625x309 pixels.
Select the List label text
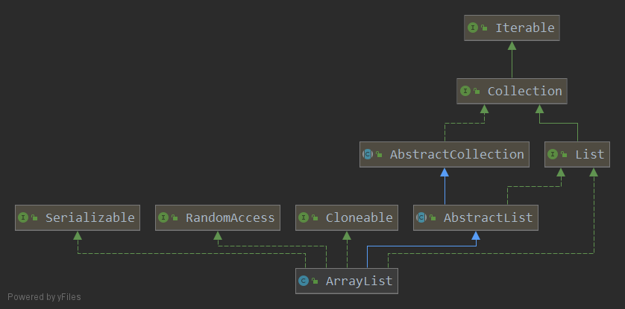[x=589, y=155]
